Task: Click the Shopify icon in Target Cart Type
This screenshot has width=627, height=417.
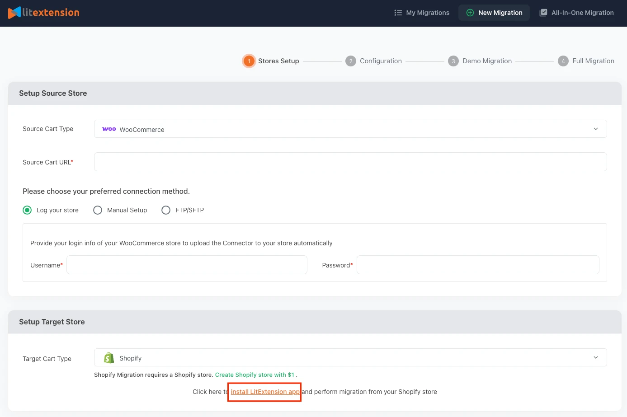Action: tap(108, 357)
